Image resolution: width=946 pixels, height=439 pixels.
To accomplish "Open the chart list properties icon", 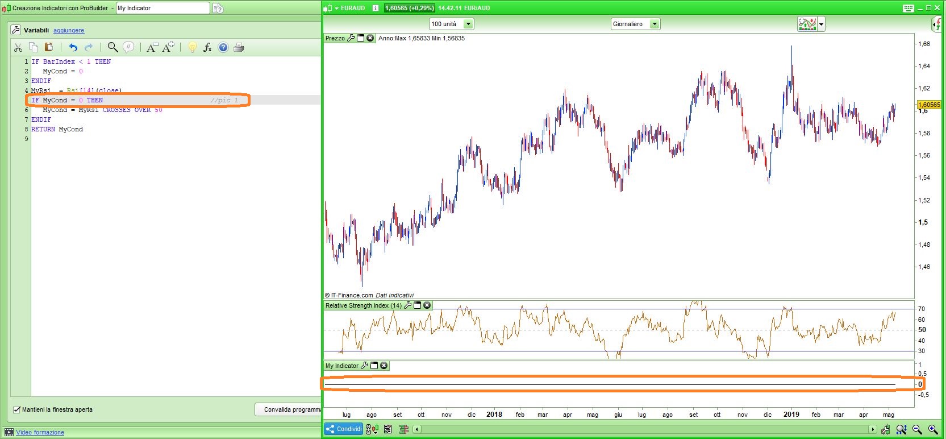I will (387, 429).
